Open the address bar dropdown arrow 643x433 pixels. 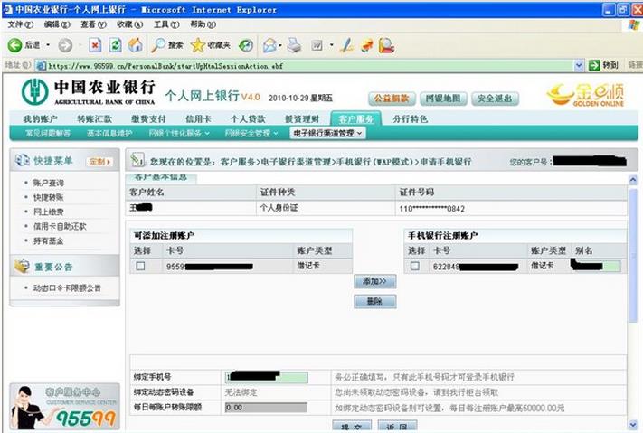click(x=579, y=65)
